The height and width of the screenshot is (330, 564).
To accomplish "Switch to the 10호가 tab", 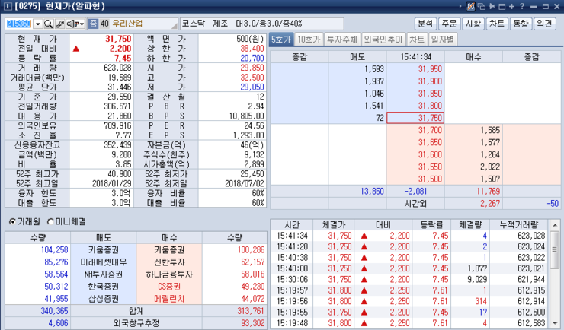I will coord(309,39).
